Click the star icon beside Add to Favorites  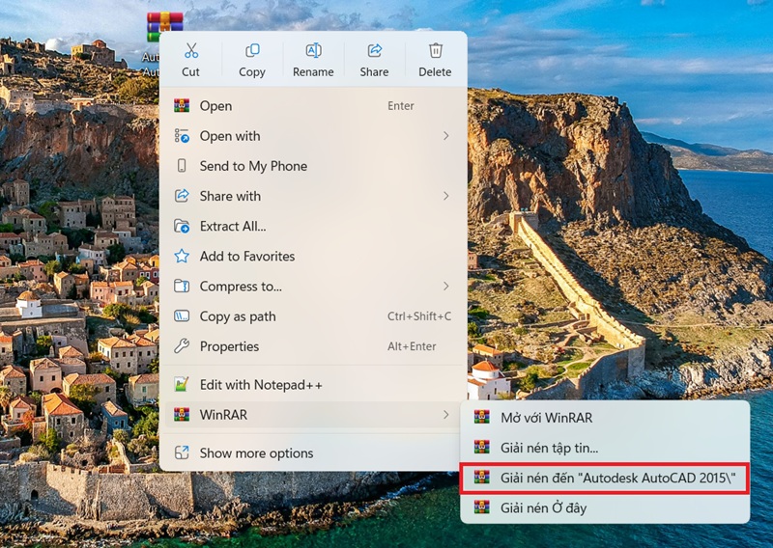181,257
